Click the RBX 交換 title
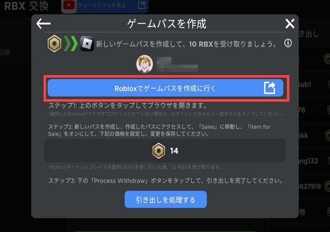This screenshot has height=232, width=330. (x=27, y=6)
